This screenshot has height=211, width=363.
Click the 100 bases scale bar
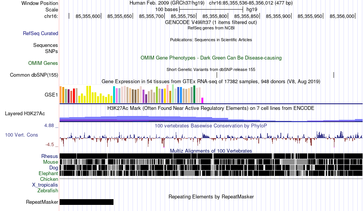click(x=211, y=10)
